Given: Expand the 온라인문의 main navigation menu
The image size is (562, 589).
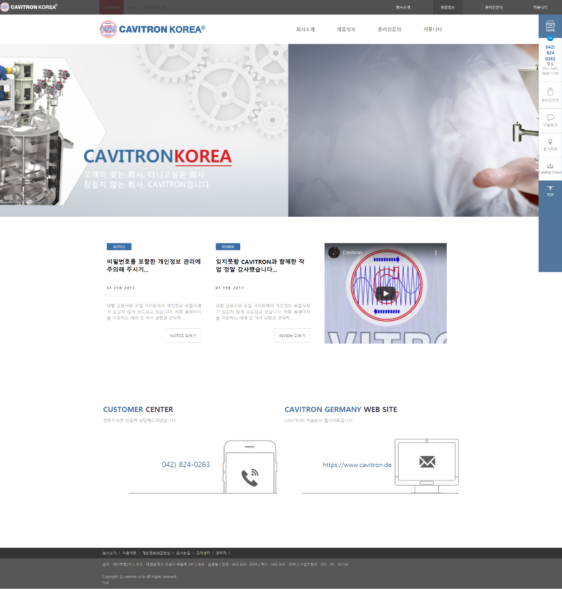Looking at the screenshot, I should [x=389, y=29].
